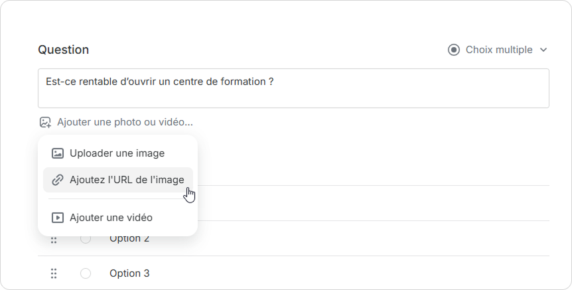
Task: Click the radio icon beside Choix multiple
Action: (454, 50)
